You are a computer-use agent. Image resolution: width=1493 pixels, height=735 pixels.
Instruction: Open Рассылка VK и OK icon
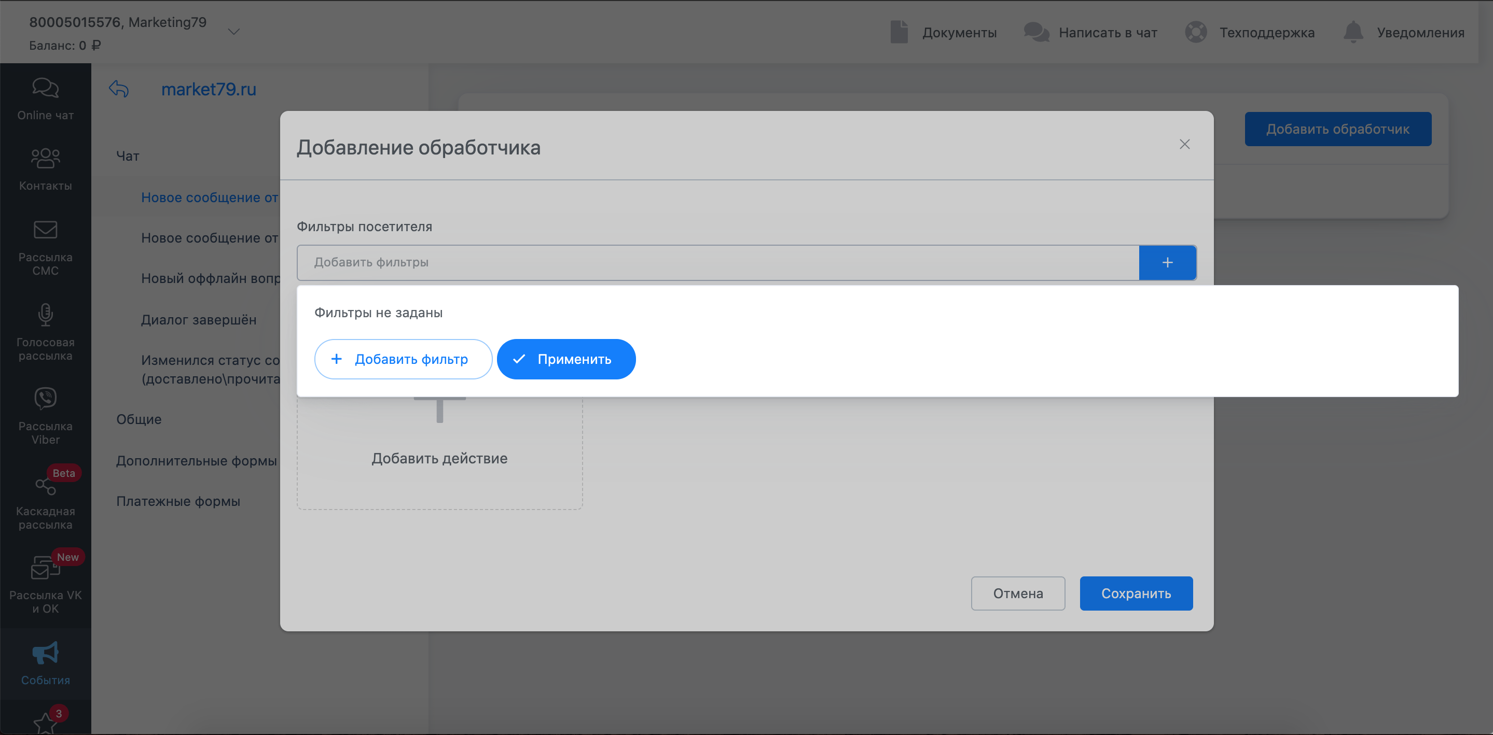click(x=45, y=568)
